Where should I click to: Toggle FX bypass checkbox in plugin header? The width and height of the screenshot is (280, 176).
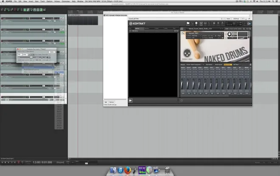(x=249, y=19)
